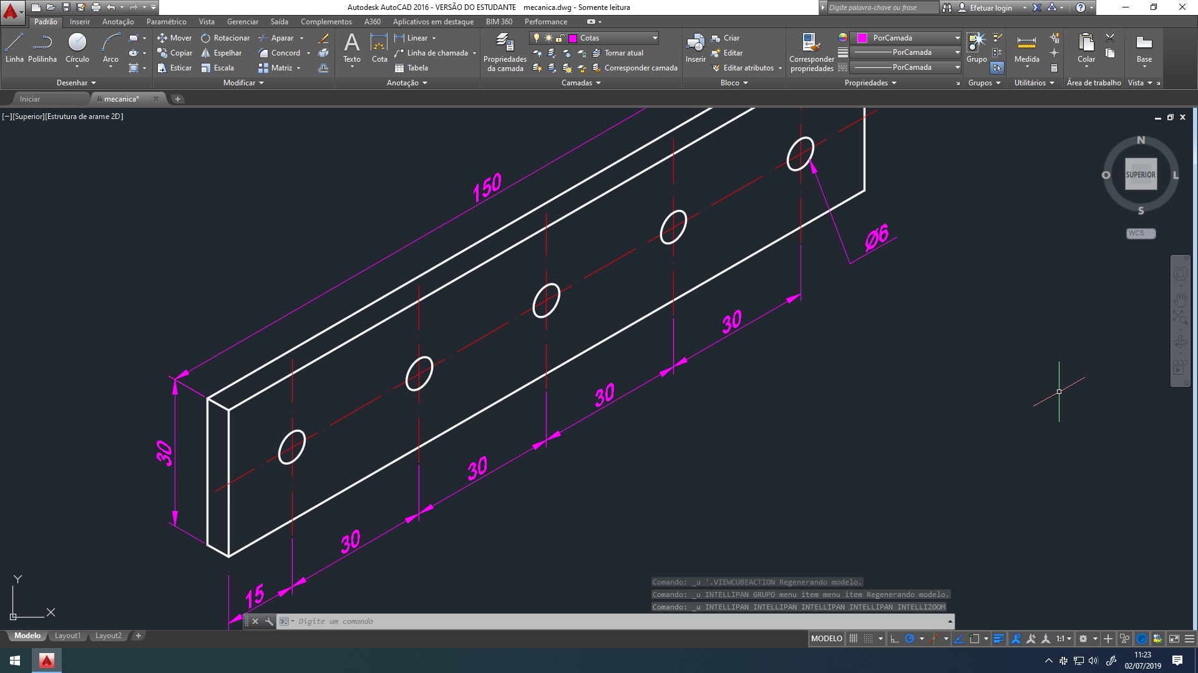Screen dimensions: 1198x673
Task: Click the Texto annotation tool
Action: click(x=352, y=48)
